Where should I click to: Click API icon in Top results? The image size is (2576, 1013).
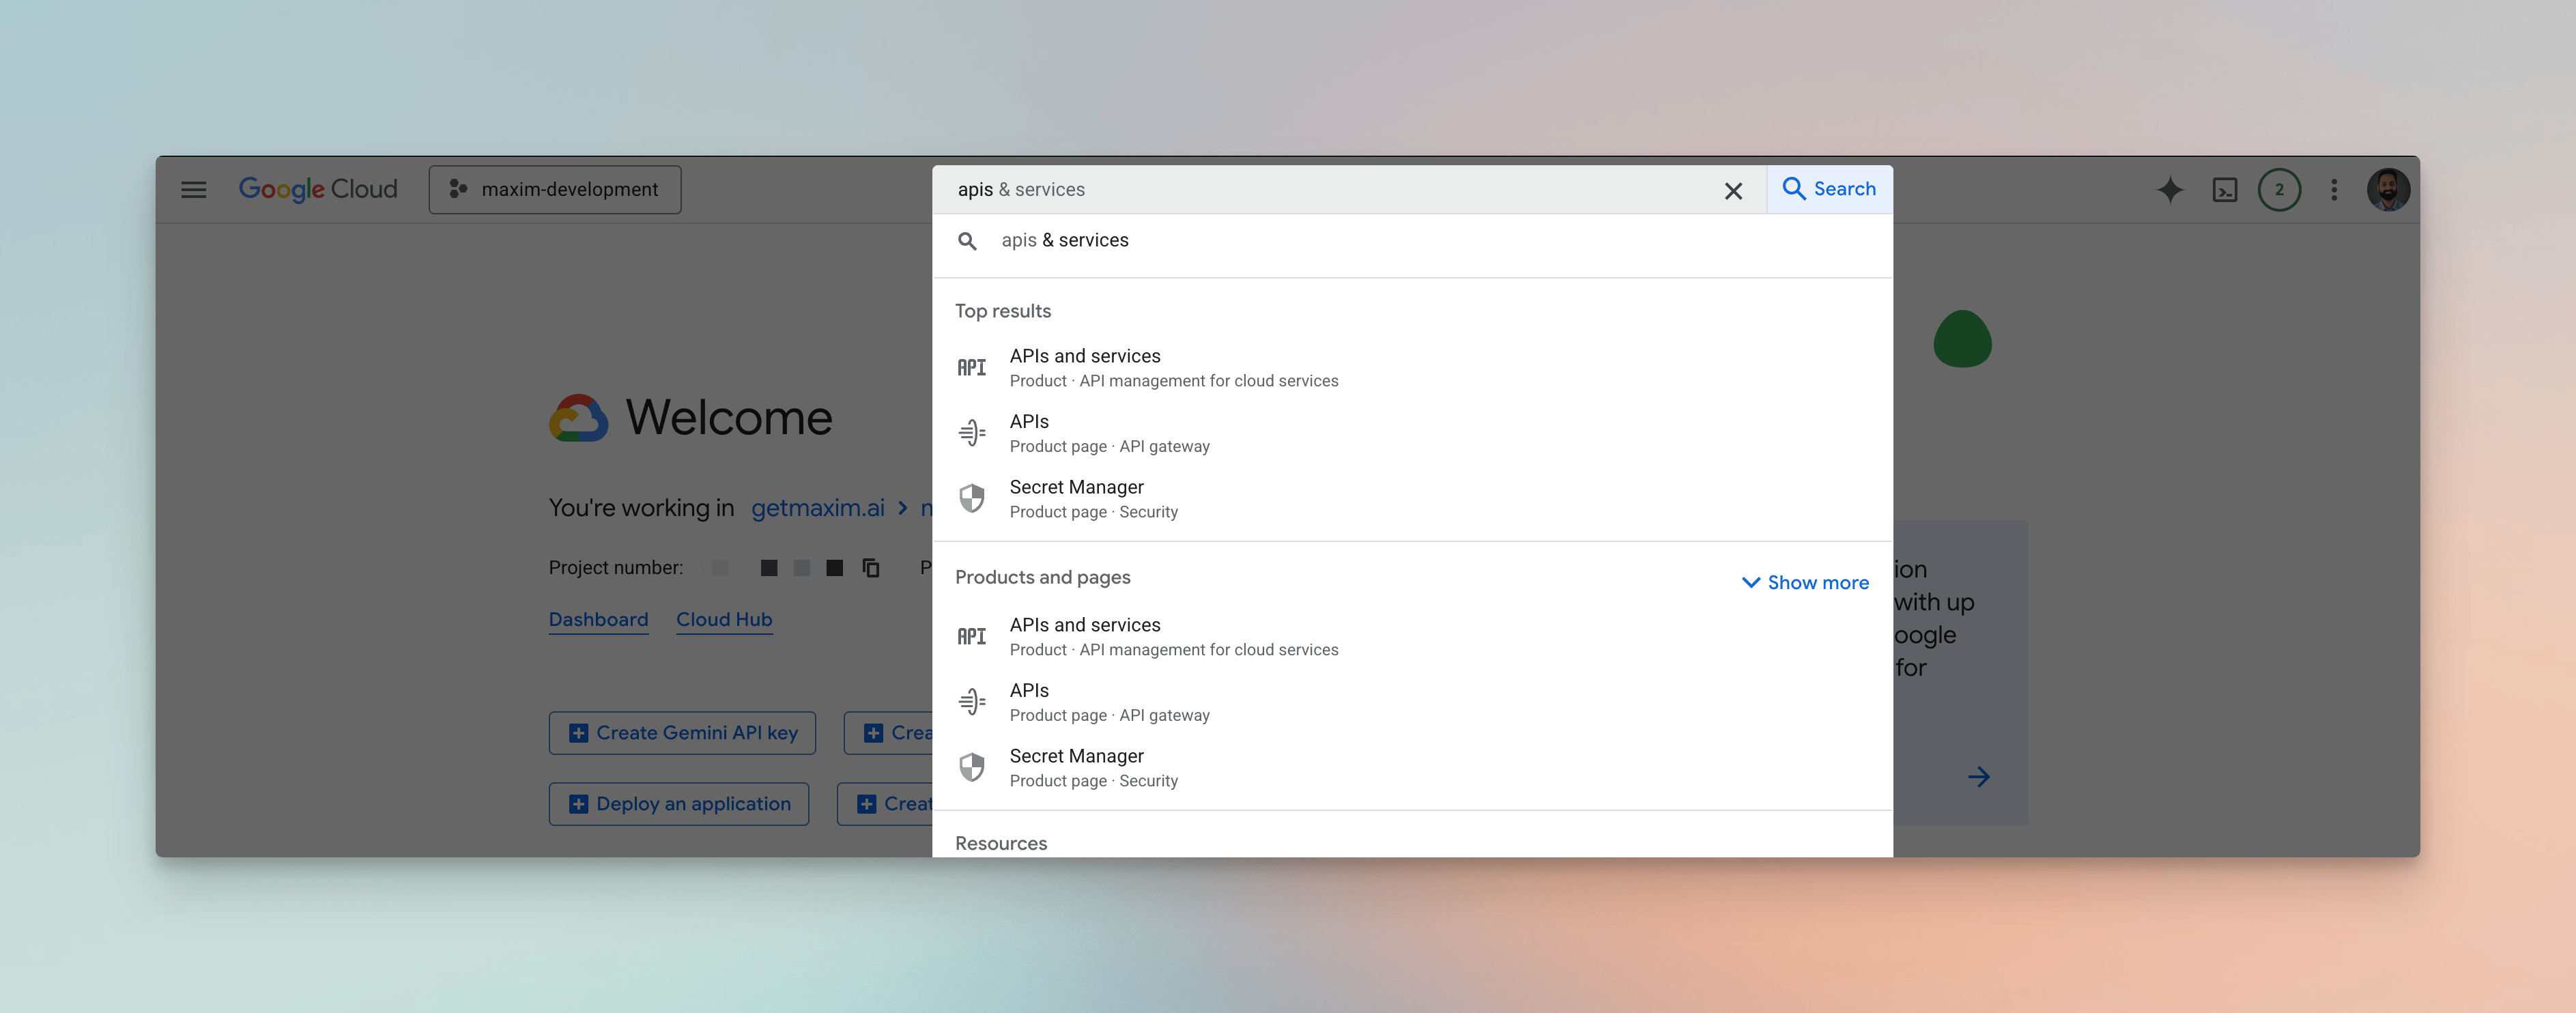pyautogui.click(x=972, y=368)
